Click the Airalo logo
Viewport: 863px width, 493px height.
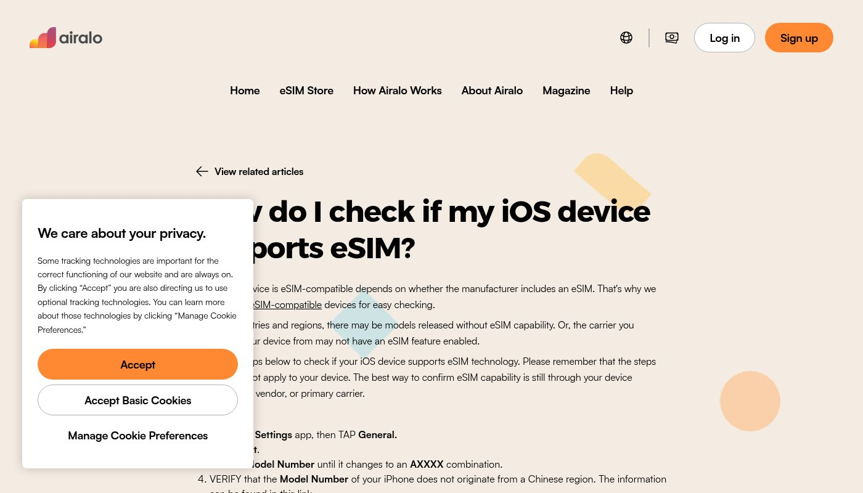(x=66, y=38)
